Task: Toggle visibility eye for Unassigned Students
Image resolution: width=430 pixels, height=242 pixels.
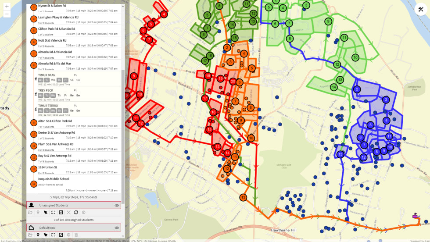Action: click(x=117, y=205)
